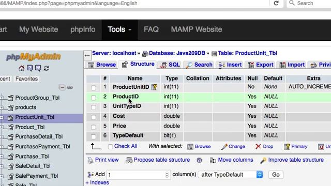Open MAMP Website navigation link
The height and width of the screenshot is (186, 331).
pos(197,29)
